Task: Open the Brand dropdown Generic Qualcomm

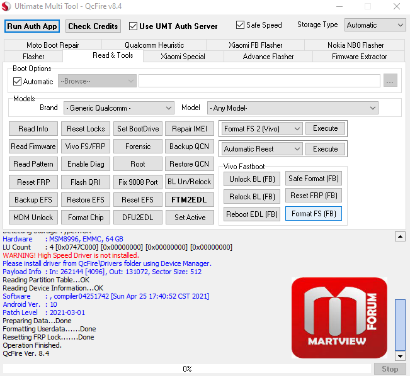Action: pos(119,108)
